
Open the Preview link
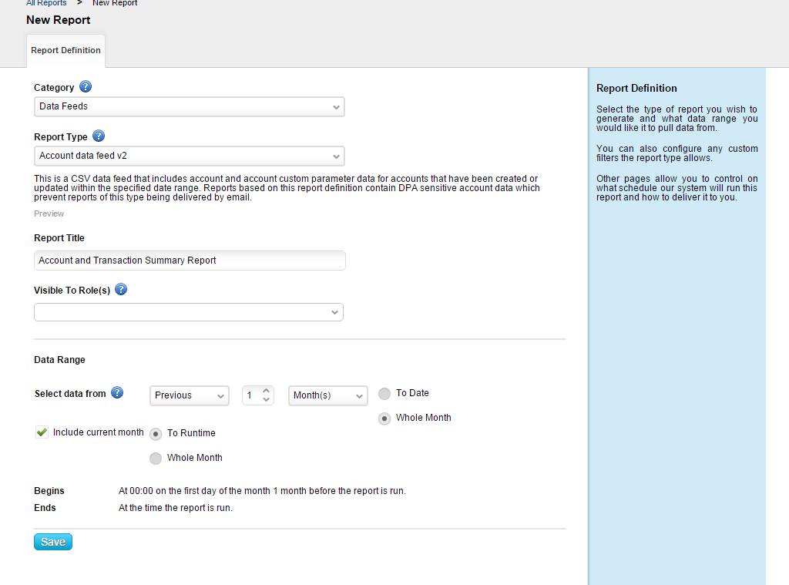[49, 213]
